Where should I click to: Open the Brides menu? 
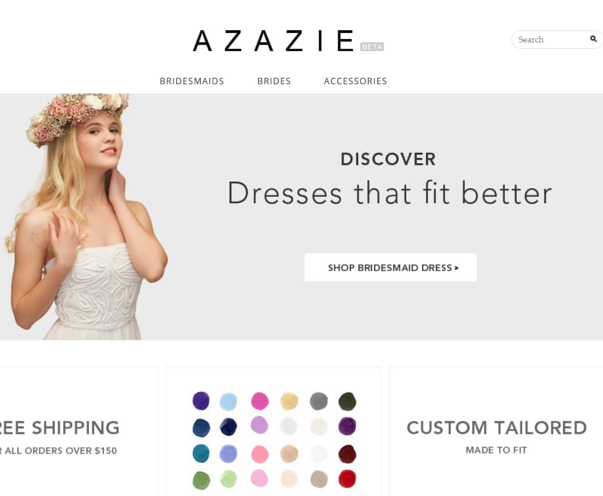[x=274, y=81]
